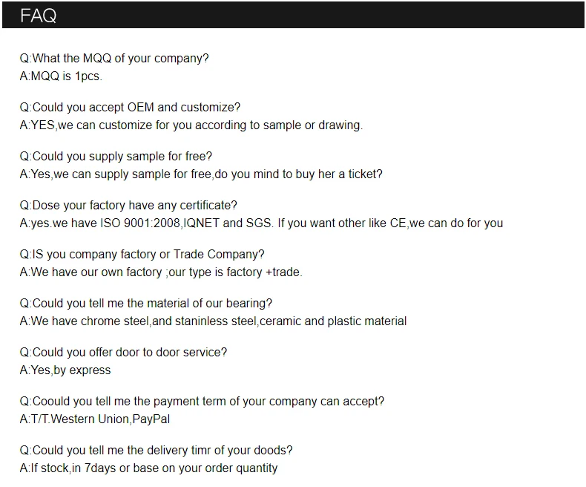Click the payment term question
Screen dimensions: 586x487
pos(202,402)
